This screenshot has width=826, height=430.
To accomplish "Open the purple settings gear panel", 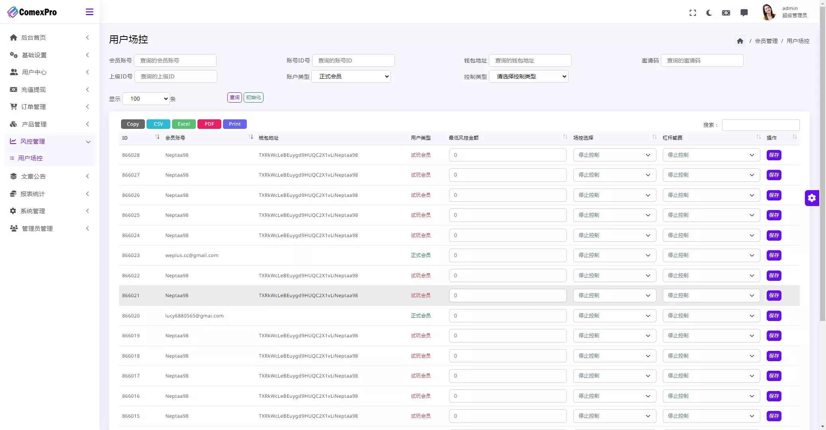I will [x=812, y=198].
